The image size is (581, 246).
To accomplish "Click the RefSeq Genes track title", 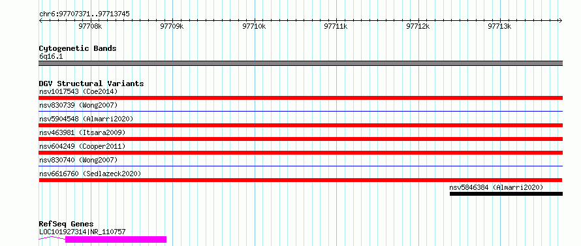I will pos(66,224).
